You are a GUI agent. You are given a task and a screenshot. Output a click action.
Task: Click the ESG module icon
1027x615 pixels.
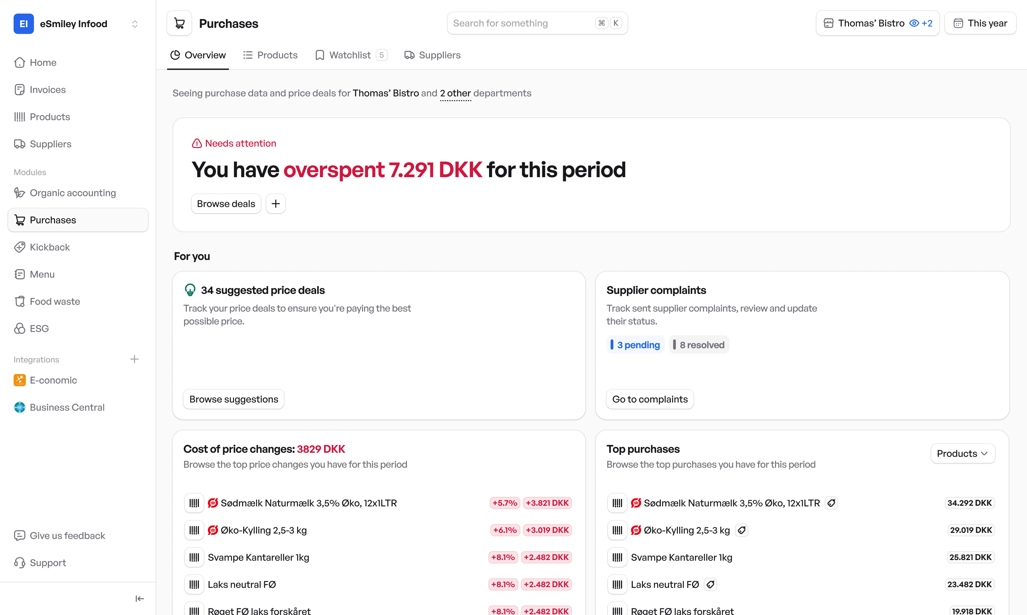click(x=20, y=328)
